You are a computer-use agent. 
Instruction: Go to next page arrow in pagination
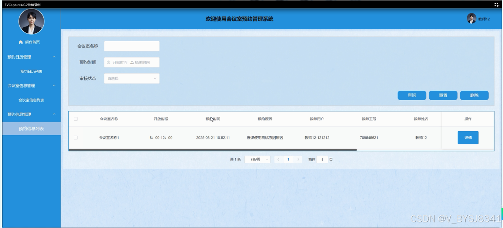(298, 160)
